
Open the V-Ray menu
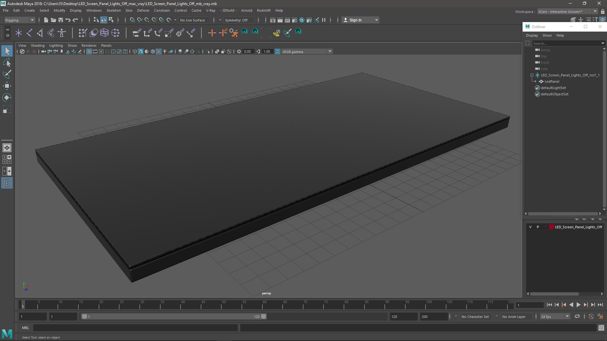tap(211, 10)
